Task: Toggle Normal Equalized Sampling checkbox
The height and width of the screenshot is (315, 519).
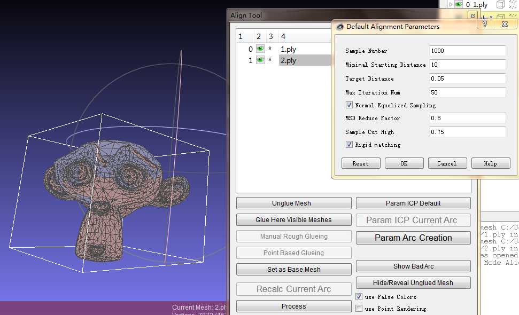Action: pos(349,105)
